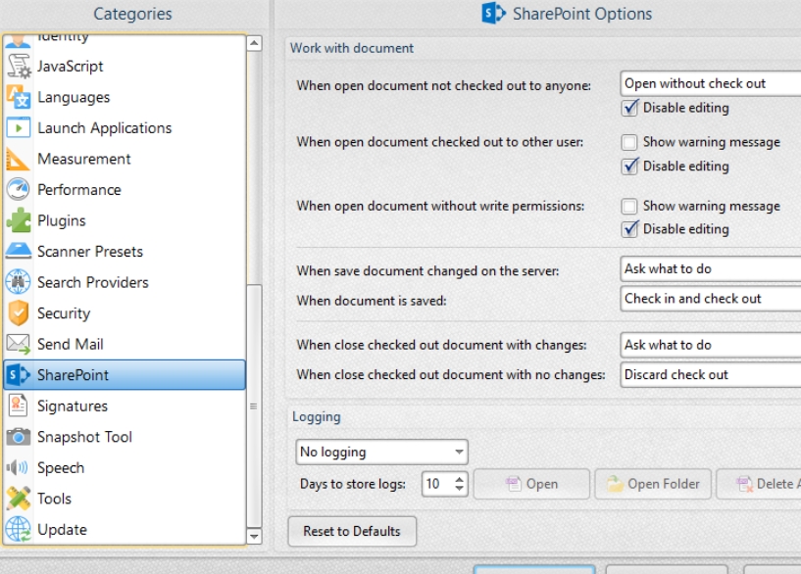
Task: Open the 'Check in and check out' dropdown
Action: tap(711, 299)
